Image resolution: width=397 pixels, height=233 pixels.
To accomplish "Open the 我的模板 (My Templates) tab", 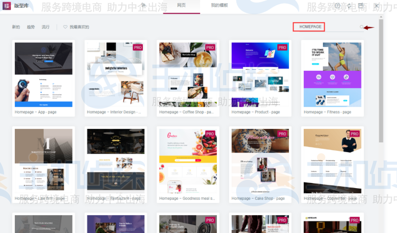I will tap(219, 5).
